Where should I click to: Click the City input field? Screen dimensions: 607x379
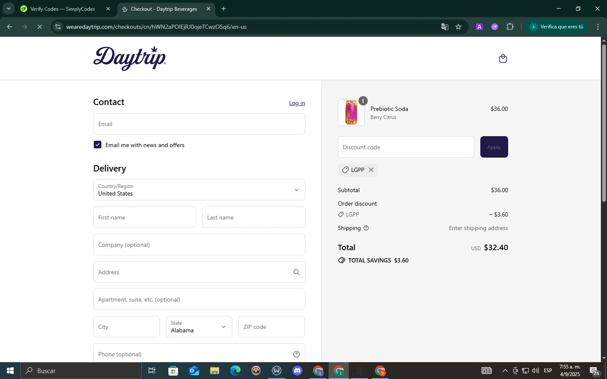pyautogui.click(x=127, y=326)
